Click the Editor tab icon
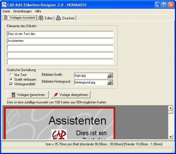 coord(41,18)
